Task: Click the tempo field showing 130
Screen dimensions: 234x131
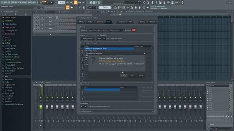Action: coord(61,3)
